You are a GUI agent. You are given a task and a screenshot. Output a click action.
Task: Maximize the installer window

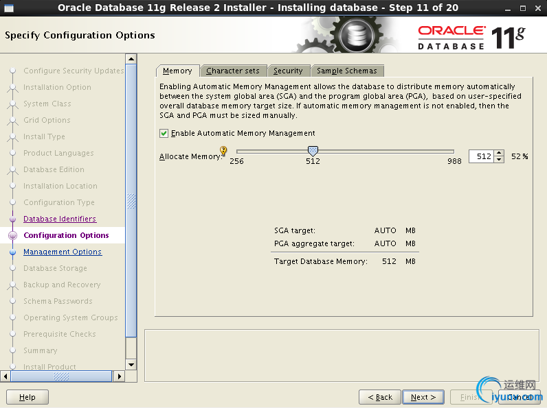[522, 8]
